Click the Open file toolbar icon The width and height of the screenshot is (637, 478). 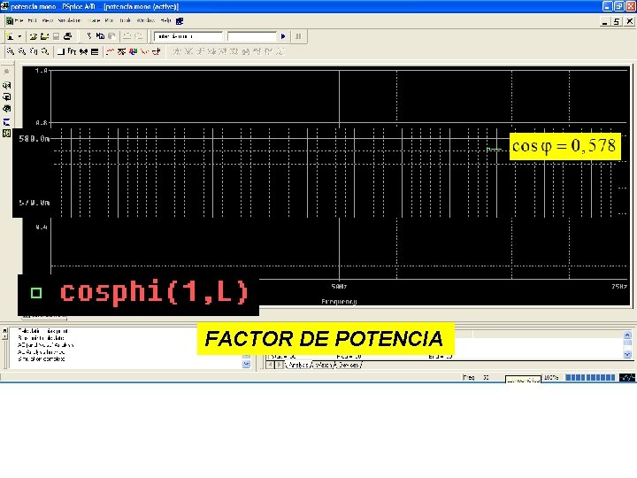pos(34,36)
